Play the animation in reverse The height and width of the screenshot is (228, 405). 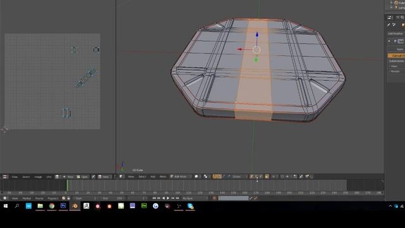pos(163,198)
